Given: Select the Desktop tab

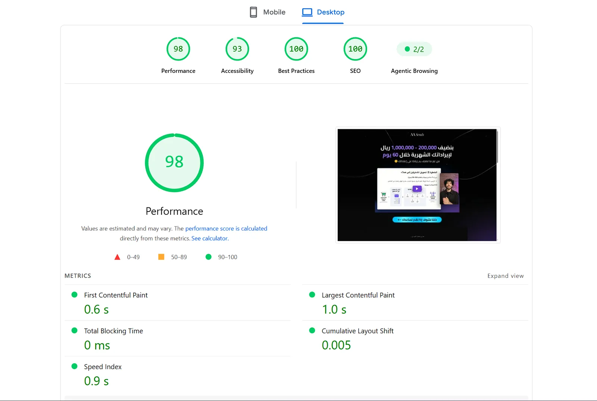Looking at the screenshot, I should (x=323, y=12).
